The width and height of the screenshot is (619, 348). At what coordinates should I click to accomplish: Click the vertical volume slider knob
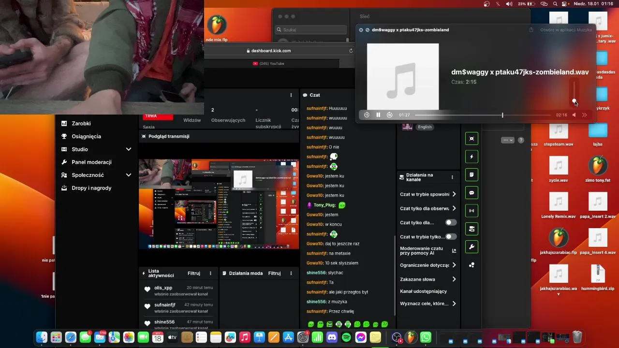pos(574,101)
